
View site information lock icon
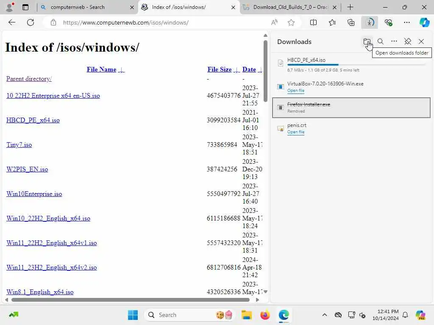click(x=53, y=22)
